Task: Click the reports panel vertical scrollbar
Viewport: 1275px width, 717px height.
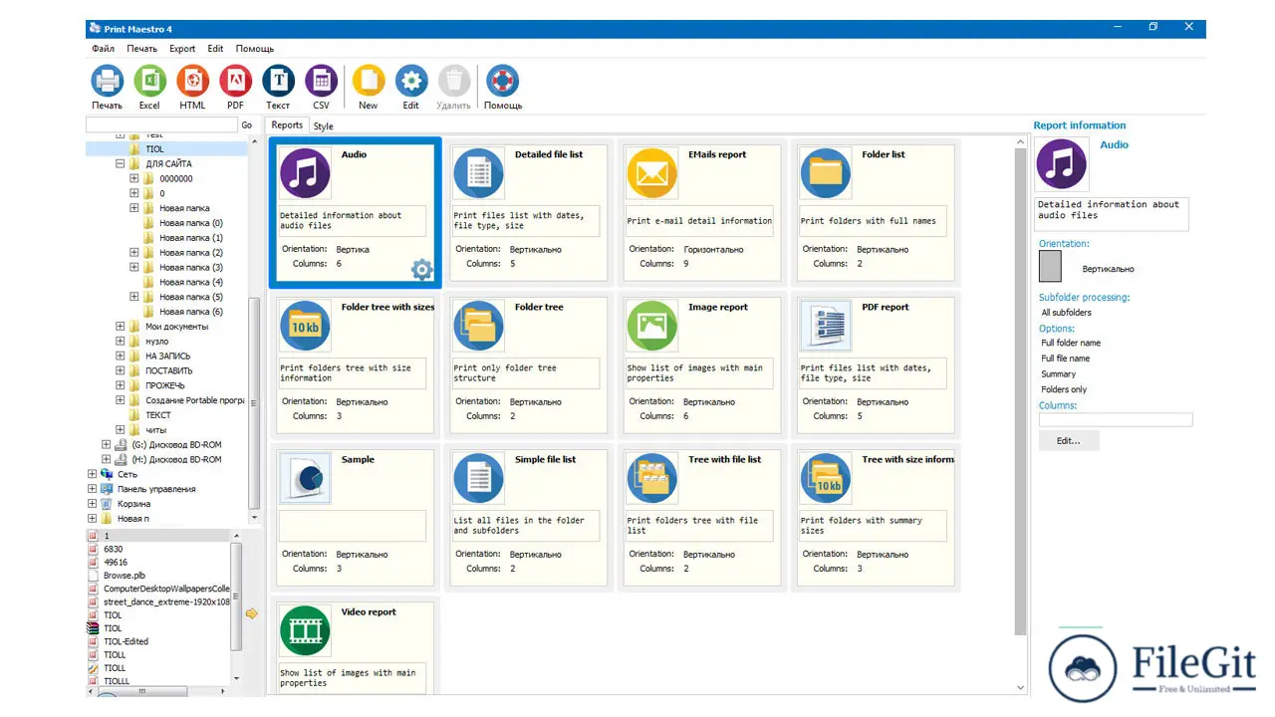Action: pos(1020,414)
